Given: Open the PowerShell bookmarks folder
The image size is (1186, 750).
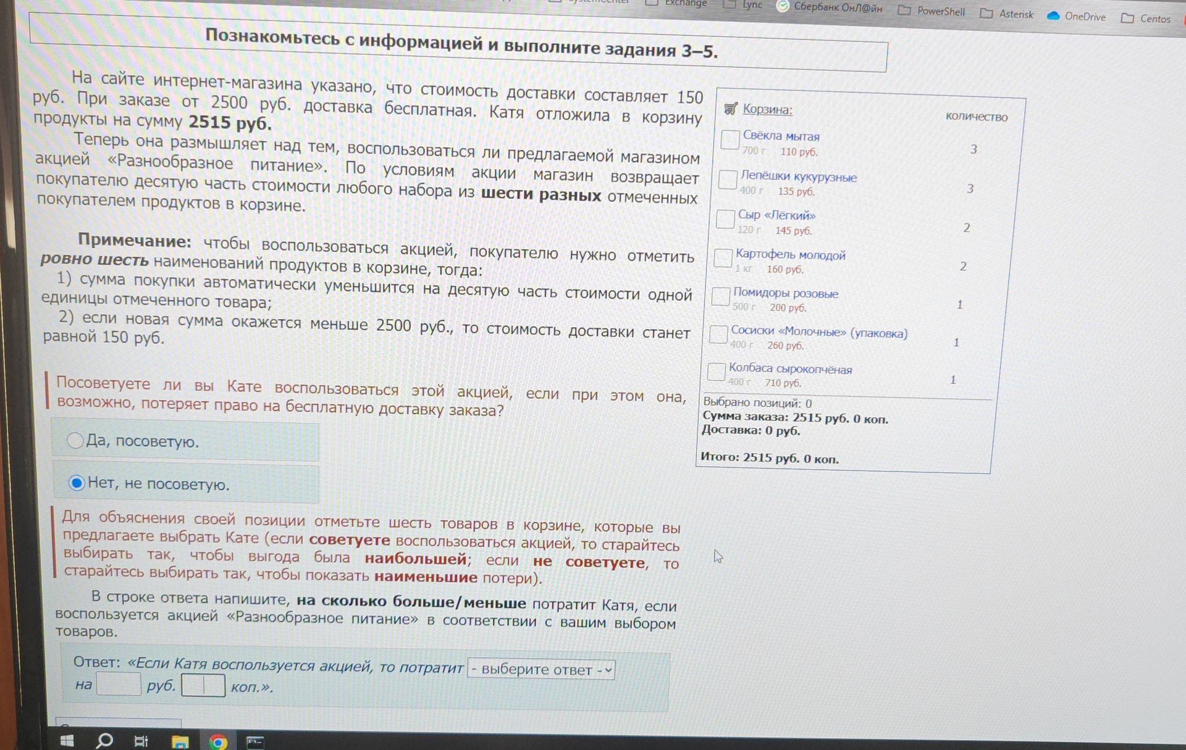Looking at the screenshot, I should pos(931,10).
